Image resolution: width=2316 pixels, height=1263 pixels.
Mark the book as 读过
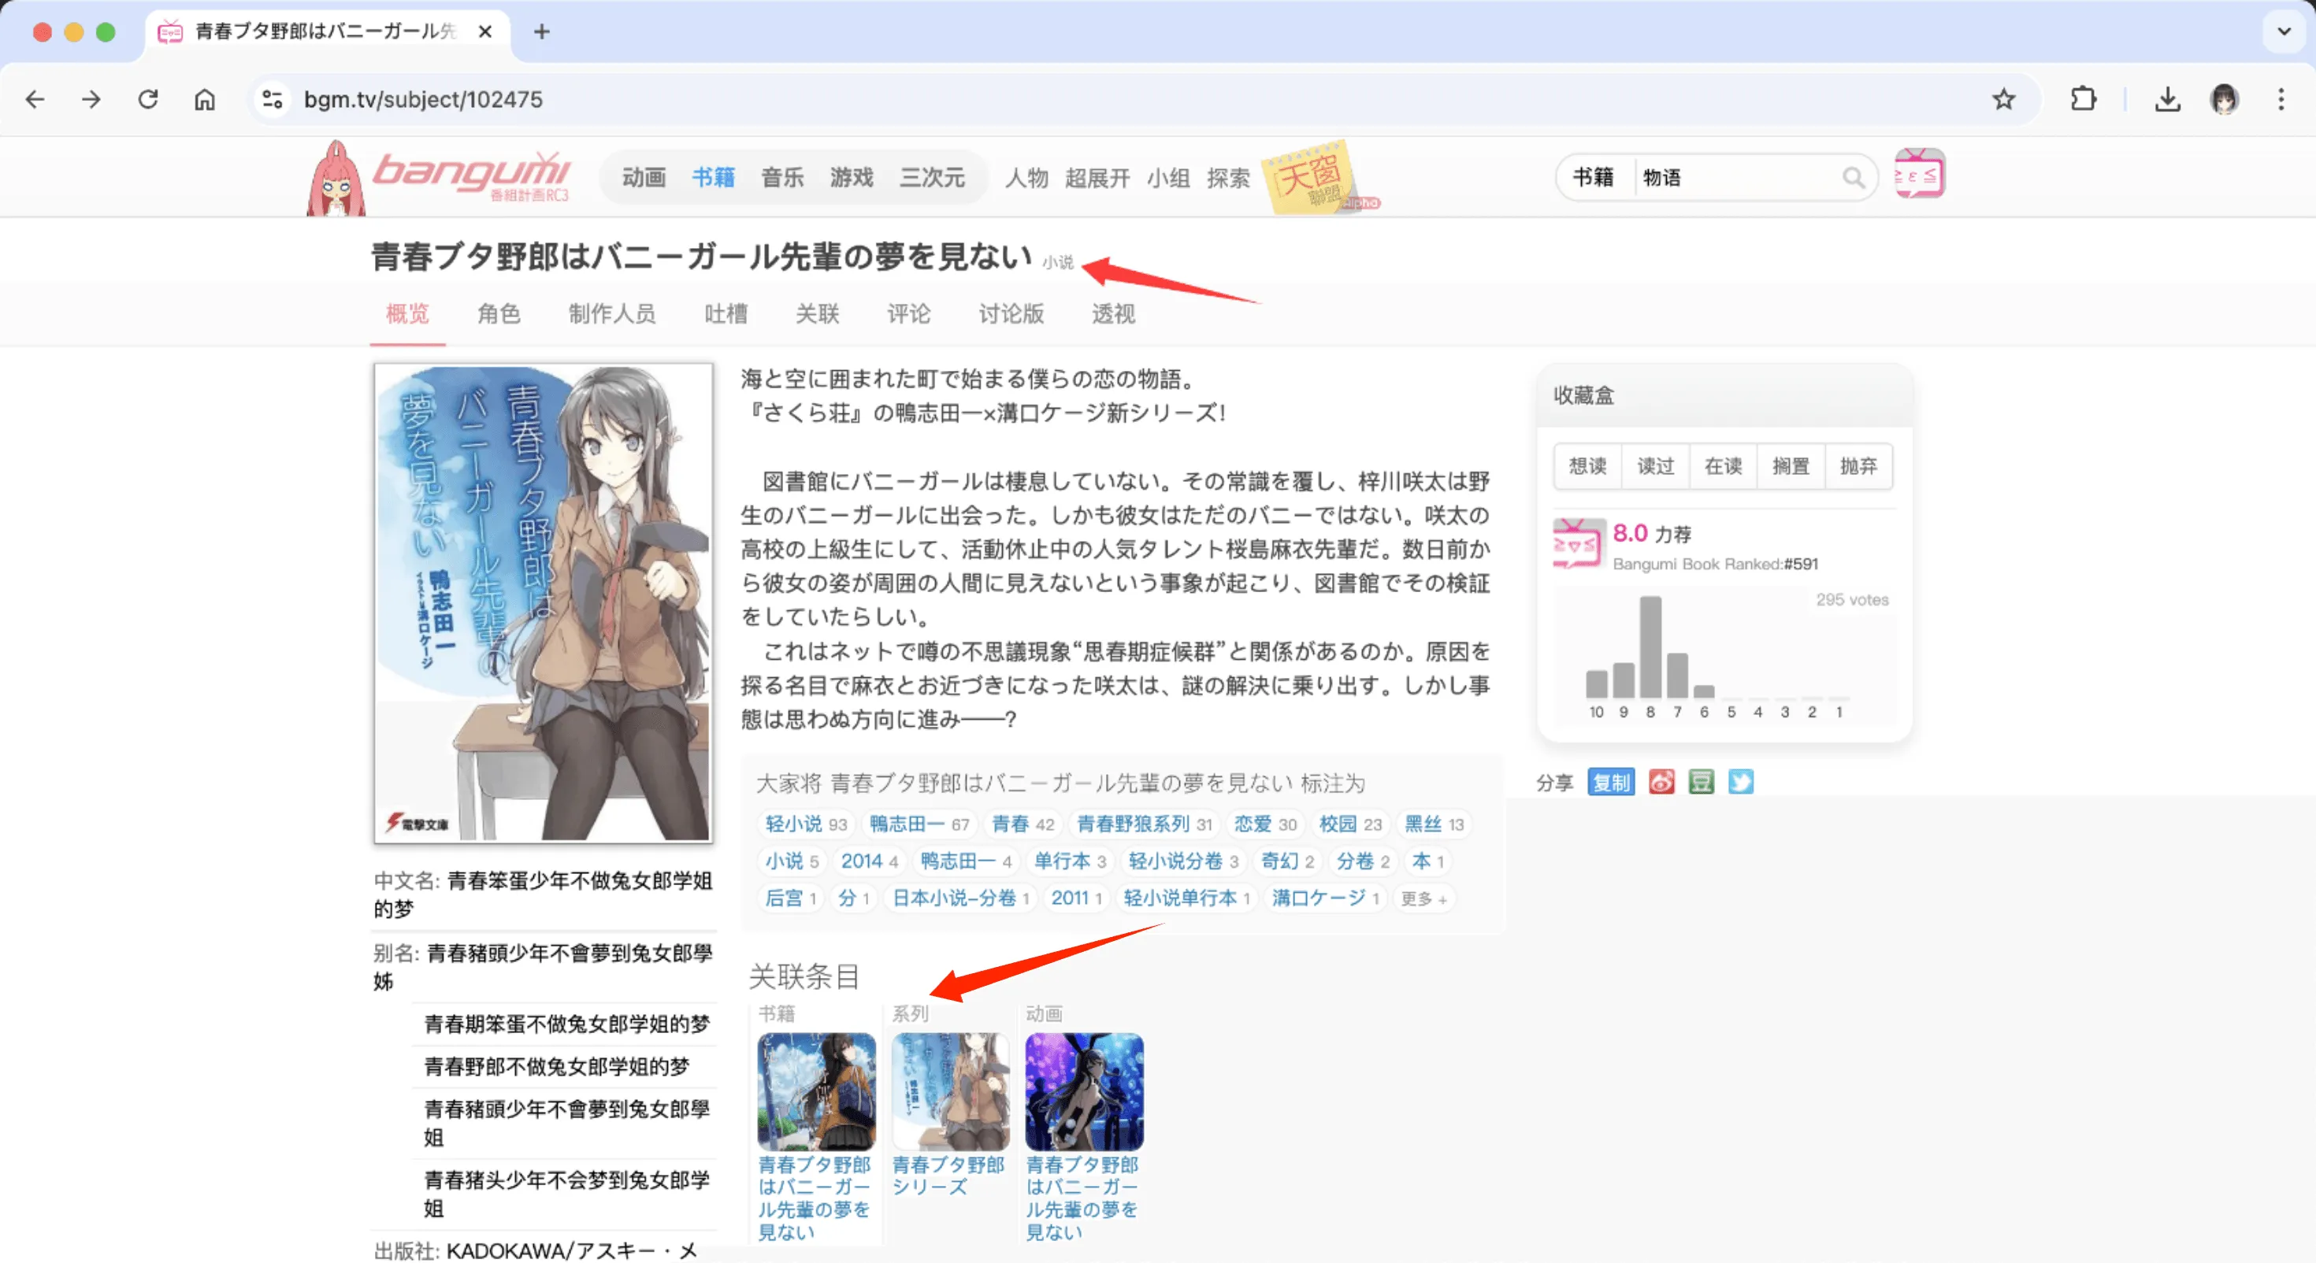click(x=1655, y=465)
